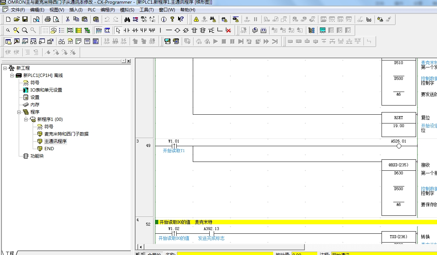Activate the selection pointer mode
Screen dimensions: 437x255
coord(118,30)
